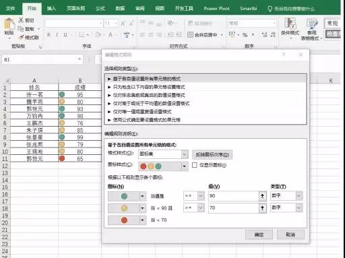Click the Align Right icon
345x258 pixels.
159,35
